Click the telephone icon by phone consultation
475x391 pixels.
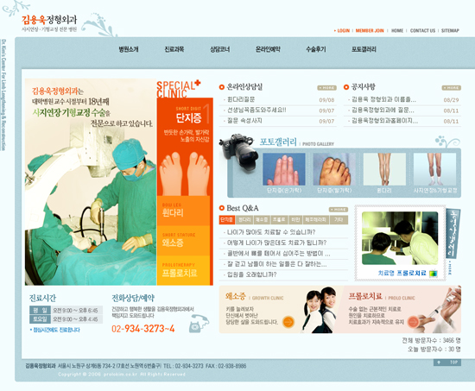pos(199,324)
